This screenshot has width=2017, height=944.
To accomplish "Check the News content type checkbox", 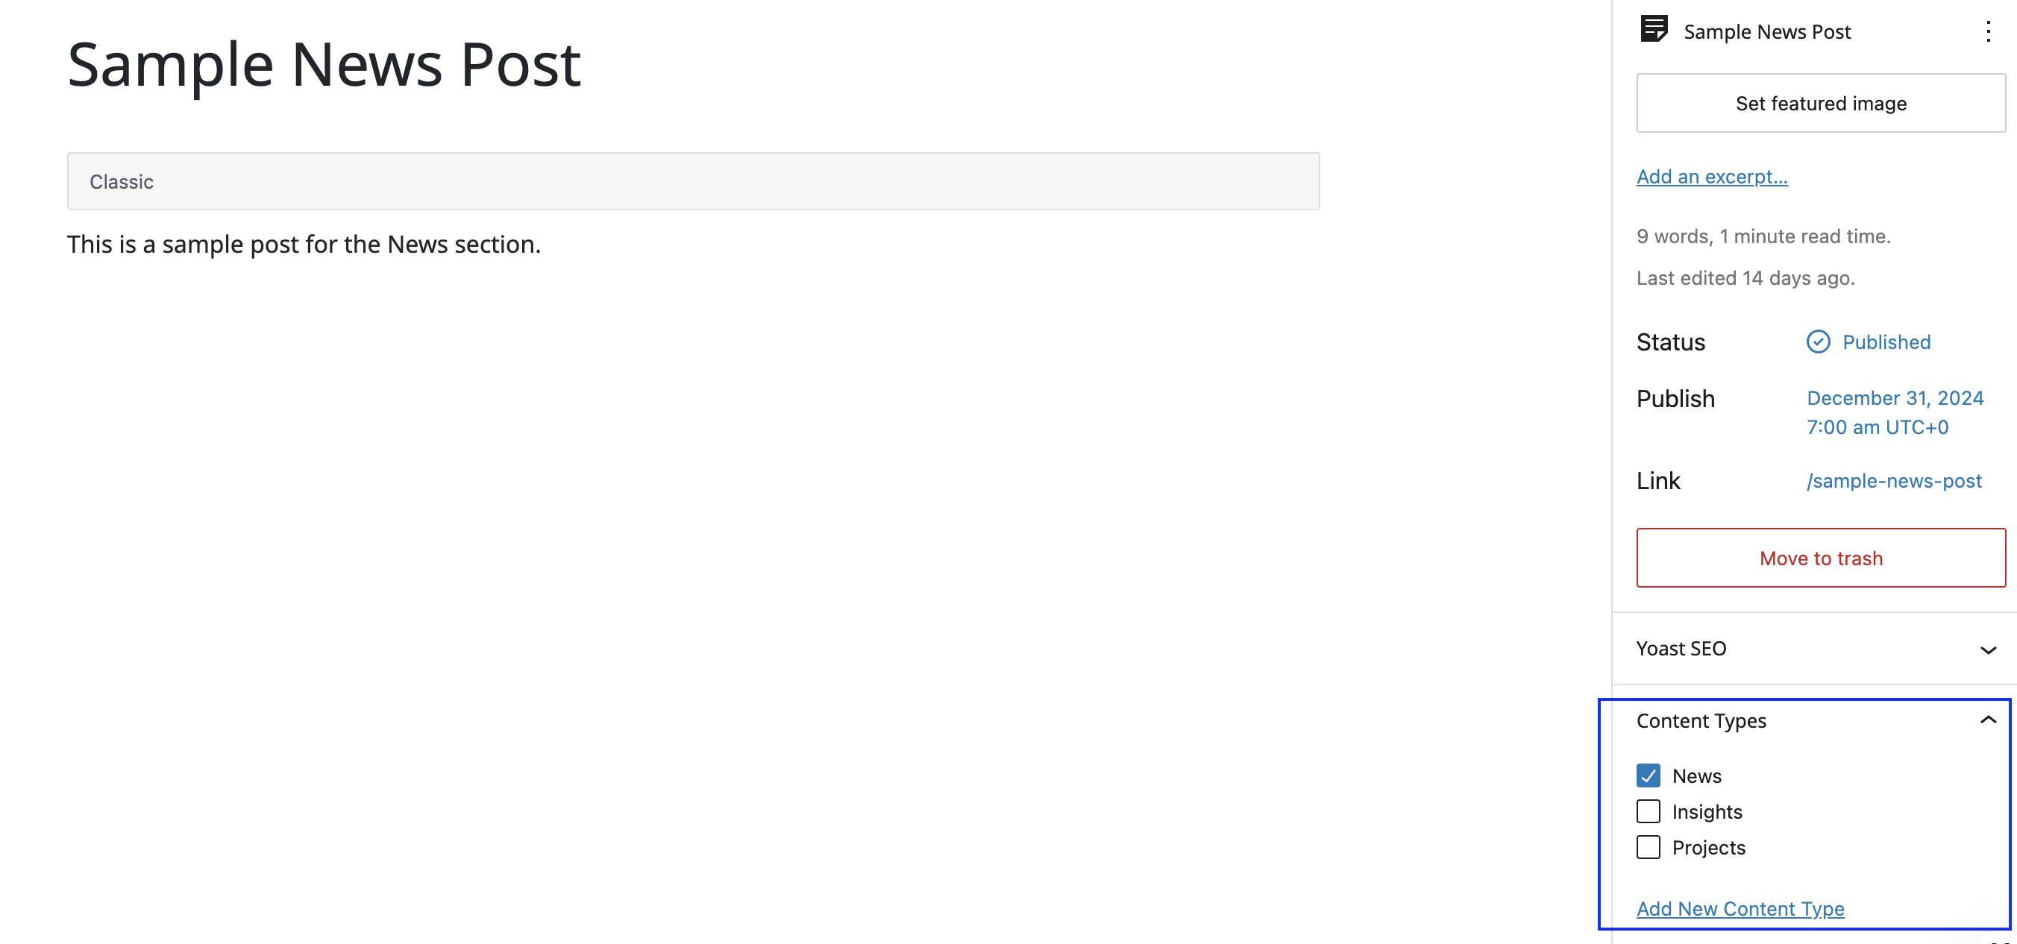I will (1649, 775).
